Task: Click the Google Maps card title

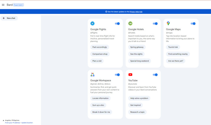Action: point(173,29)
